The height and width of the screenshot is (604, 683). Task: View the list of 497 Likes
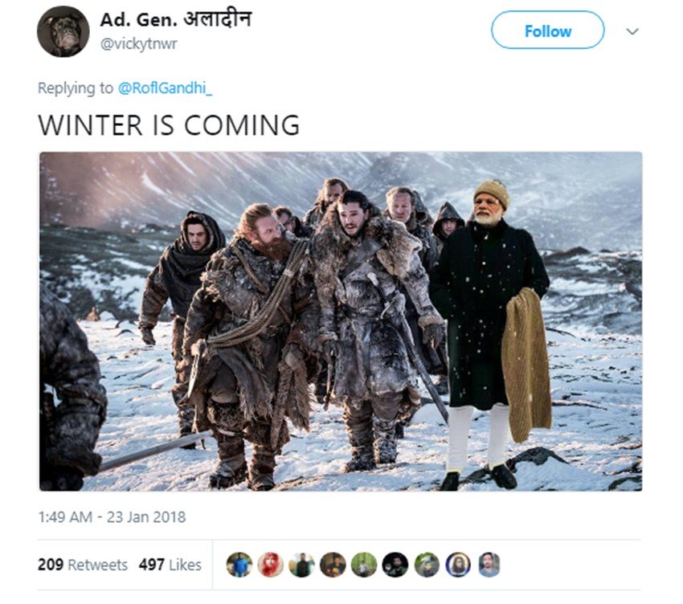[x=170, y=565]
